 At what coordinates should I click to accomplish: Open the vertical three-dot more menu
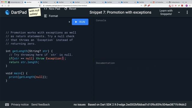click(x=187, y=12)
